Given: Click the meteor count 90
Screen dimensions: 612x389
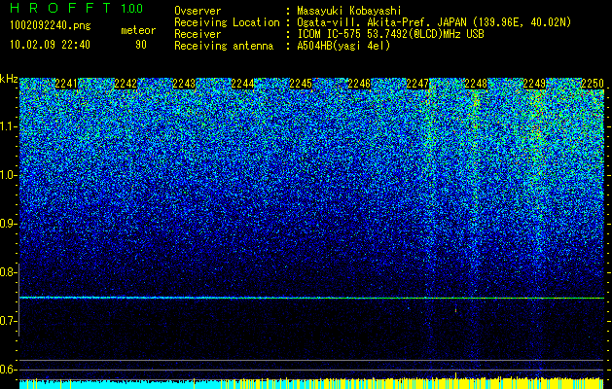Looking at the screenshot, I should tap(141, 45).
